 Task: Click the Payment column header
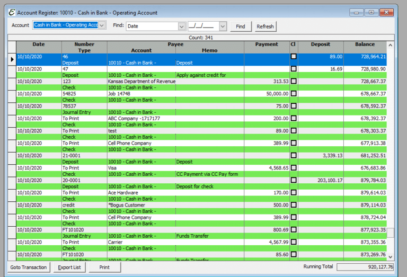pos(266,44)
